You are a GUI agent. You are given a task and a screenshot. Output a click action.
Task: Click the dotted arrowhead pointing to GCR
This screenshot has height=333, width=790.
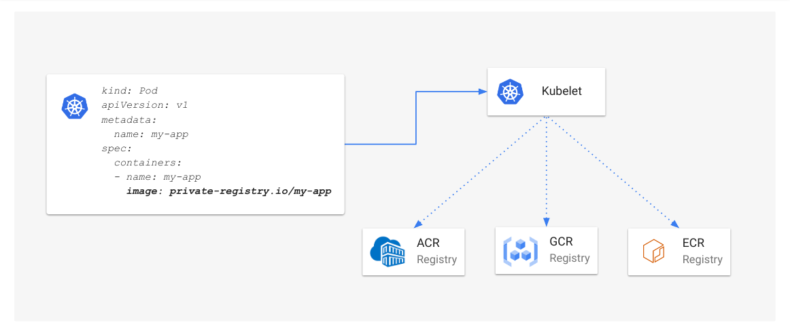[x=546, y=222]
